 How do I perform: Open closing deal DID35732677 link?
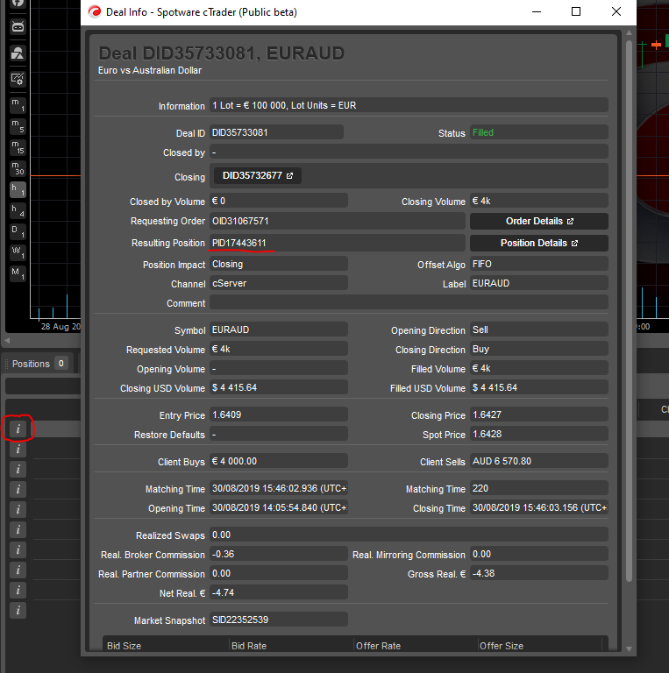click(257, 175)
